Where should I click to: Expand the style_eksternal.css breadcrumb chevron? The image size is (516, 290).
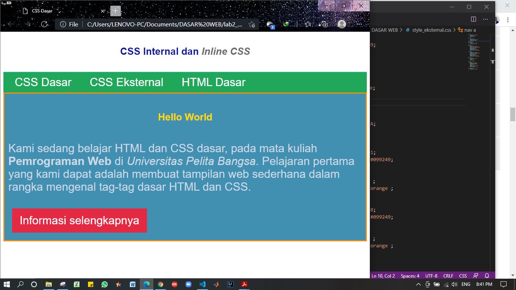454,30
